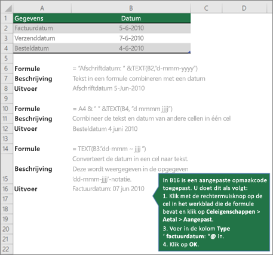
Task: Select 'Formule' label in row 10
Action: [x=27, y=109]
